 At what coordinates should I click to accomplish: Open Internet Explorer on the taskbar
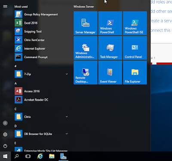point(40,156)
